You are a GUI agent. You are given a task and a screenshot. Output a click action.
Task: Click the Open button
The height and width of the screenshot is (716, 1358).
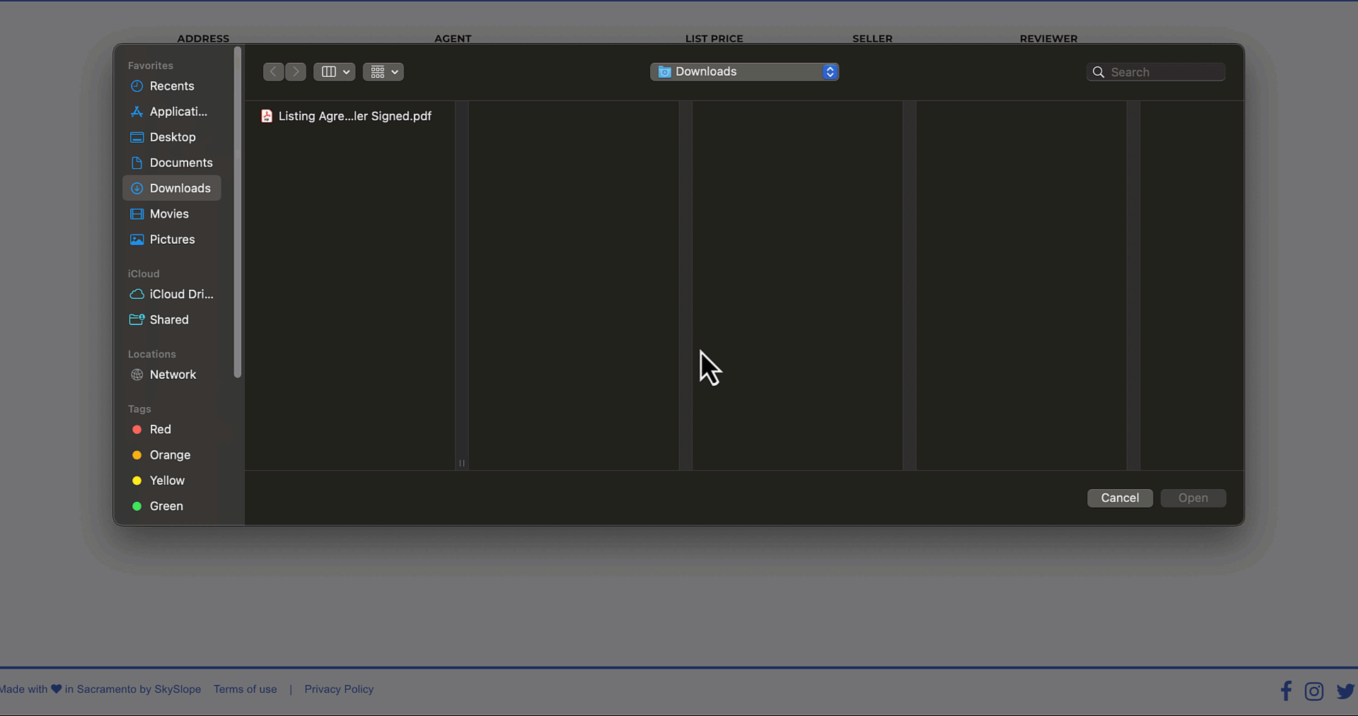[x=1193, y=498]
